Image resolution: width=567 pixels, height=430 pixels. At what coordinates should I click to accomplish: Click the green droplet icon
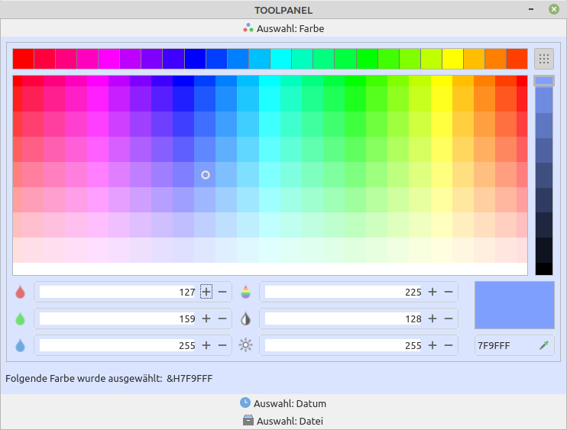pyautogui.click(x=20, y=318)
